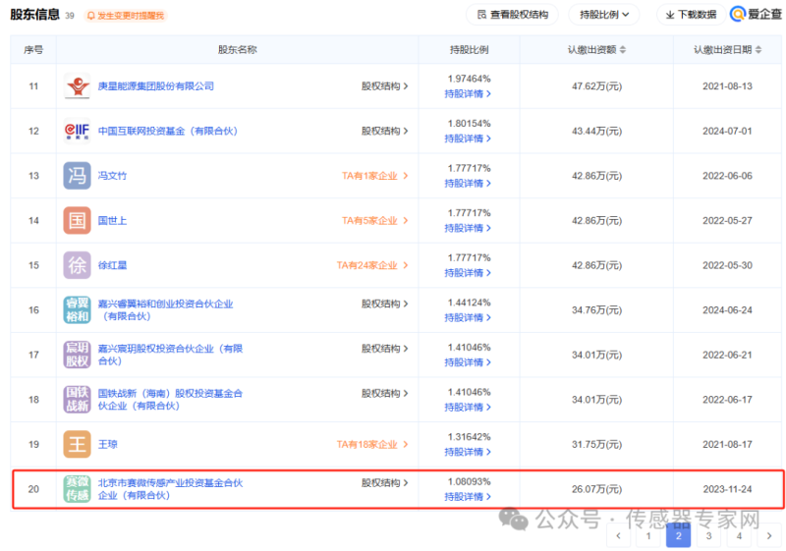Image resolution: width=786 pixels, height=551 pixels.
Task: Open 国世上 shareholder link
Action: (x=112, y=220)
